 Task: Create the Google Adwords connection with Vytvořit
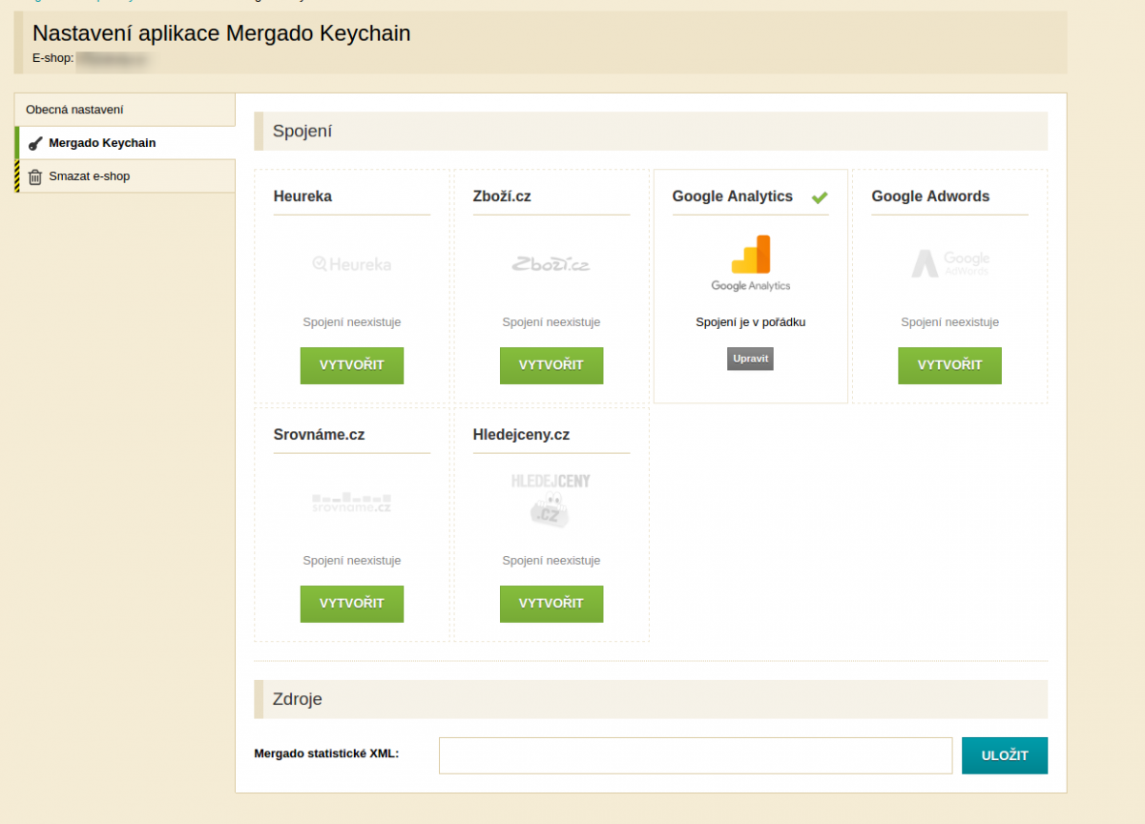click(950, 365)
